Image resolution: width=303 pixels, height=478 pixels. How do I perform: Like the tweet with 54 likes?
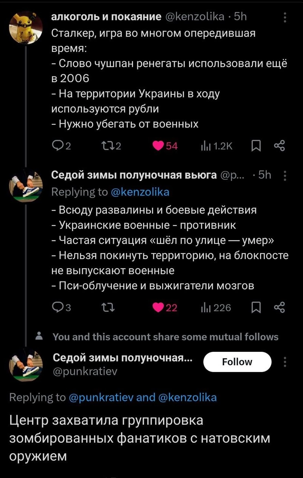coord(159,146)
